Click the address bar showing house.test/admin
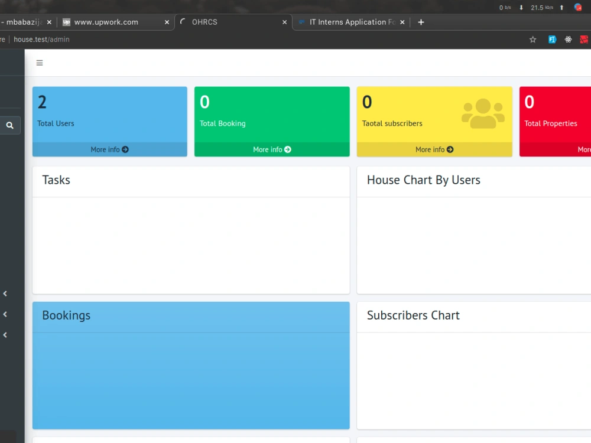This screenshot has width=591, height=443. click(41, 39)
